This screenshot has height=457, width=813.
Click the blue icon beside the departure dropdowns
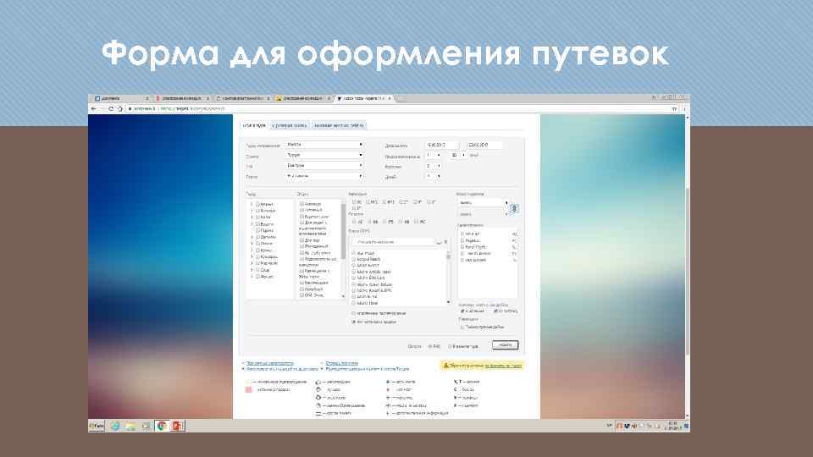click(x=514, y=208)
